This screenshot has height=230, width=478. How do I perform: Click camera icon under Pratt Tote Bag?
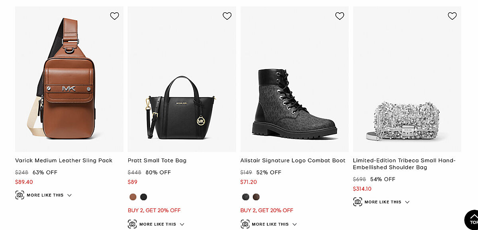(x=132, y=224)
